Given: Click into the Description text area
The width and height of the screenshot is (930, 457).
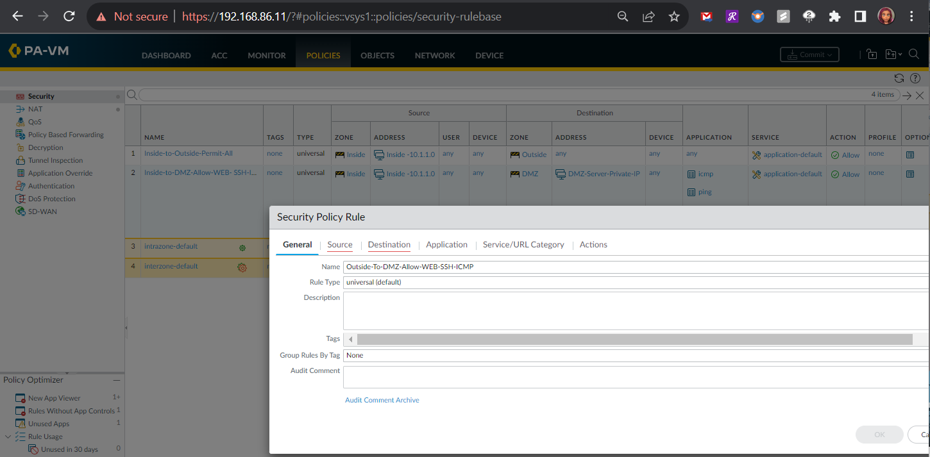Looking at the screenshot, I should point(635,311).
